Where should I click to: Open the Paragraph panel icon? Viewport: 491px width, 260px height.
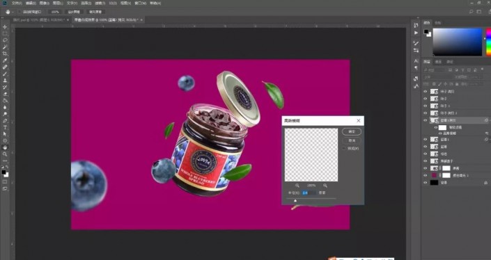coord(416,67)
